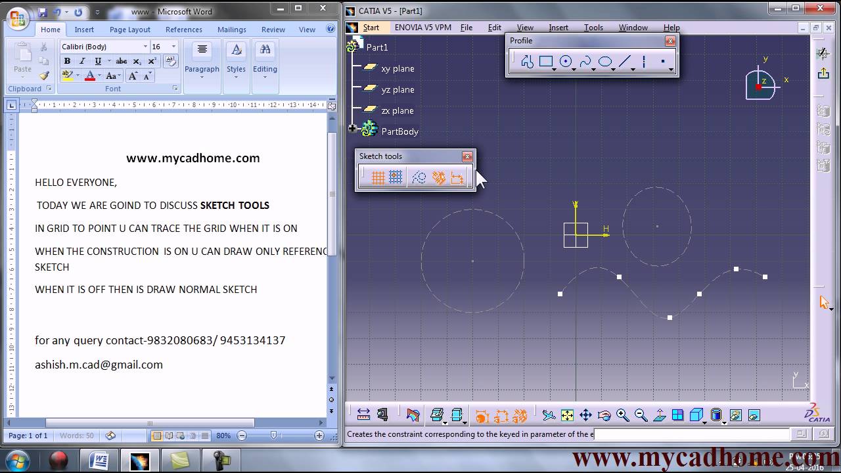Select yz plane in specification tree

pyautogui.click(x=398, y=89)
